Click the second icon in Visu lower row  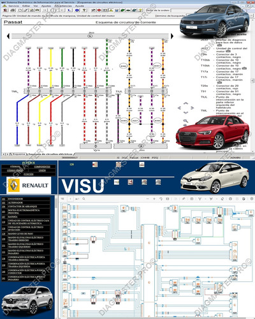[x=131, y=182]
